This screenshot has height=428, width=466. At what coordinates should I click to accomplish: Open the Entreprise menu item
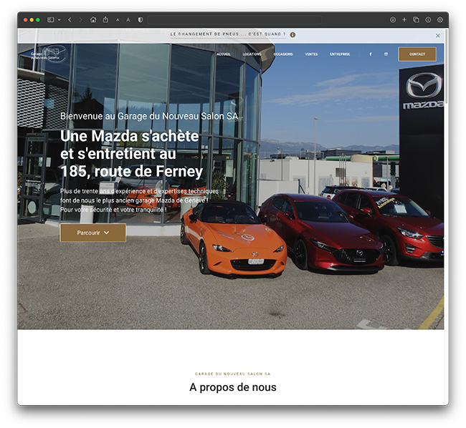pyautogui.click(x=340, y=54)
